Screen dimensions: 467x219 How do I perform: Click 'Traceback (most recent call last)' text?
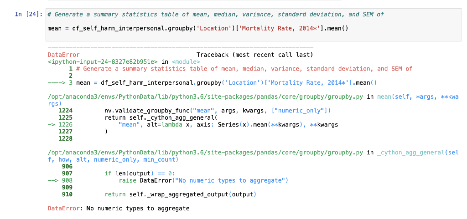point(254,55)
